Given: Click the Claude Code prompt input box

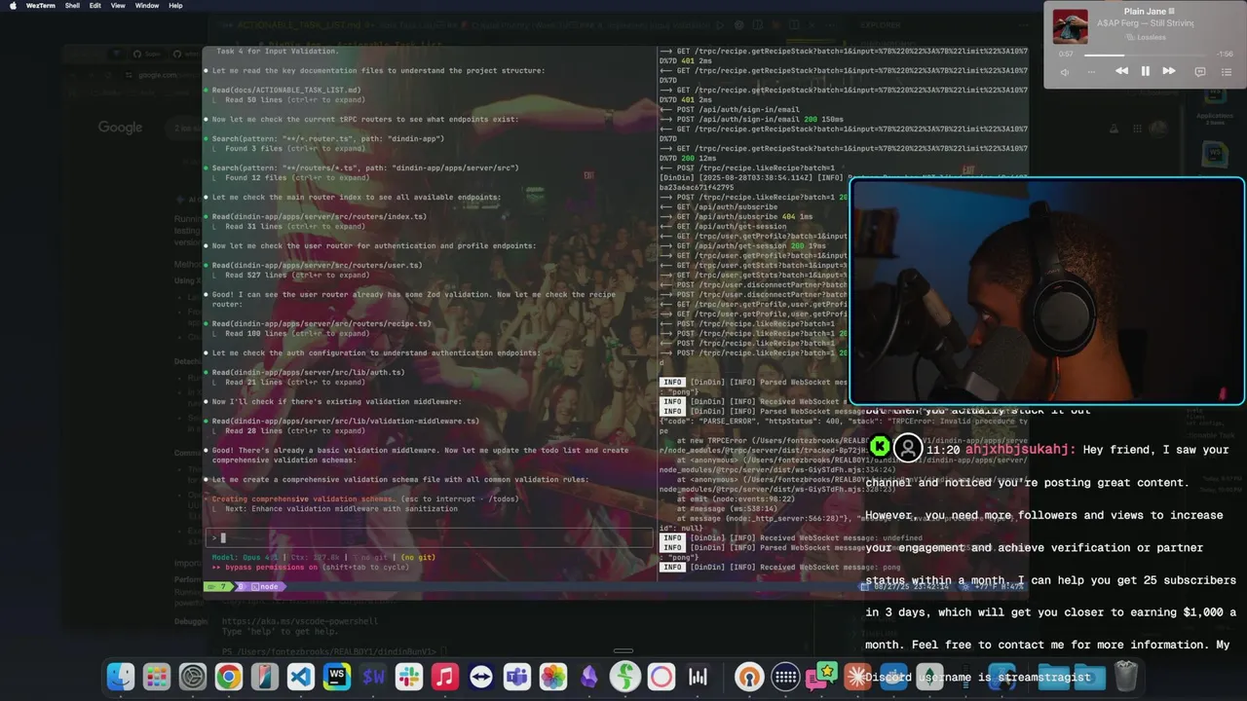Looking at the screenshot, I should point(430,537).
